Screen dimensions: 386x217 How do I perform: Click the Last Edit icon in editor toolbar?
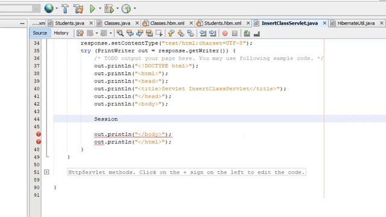pos(80,33)
